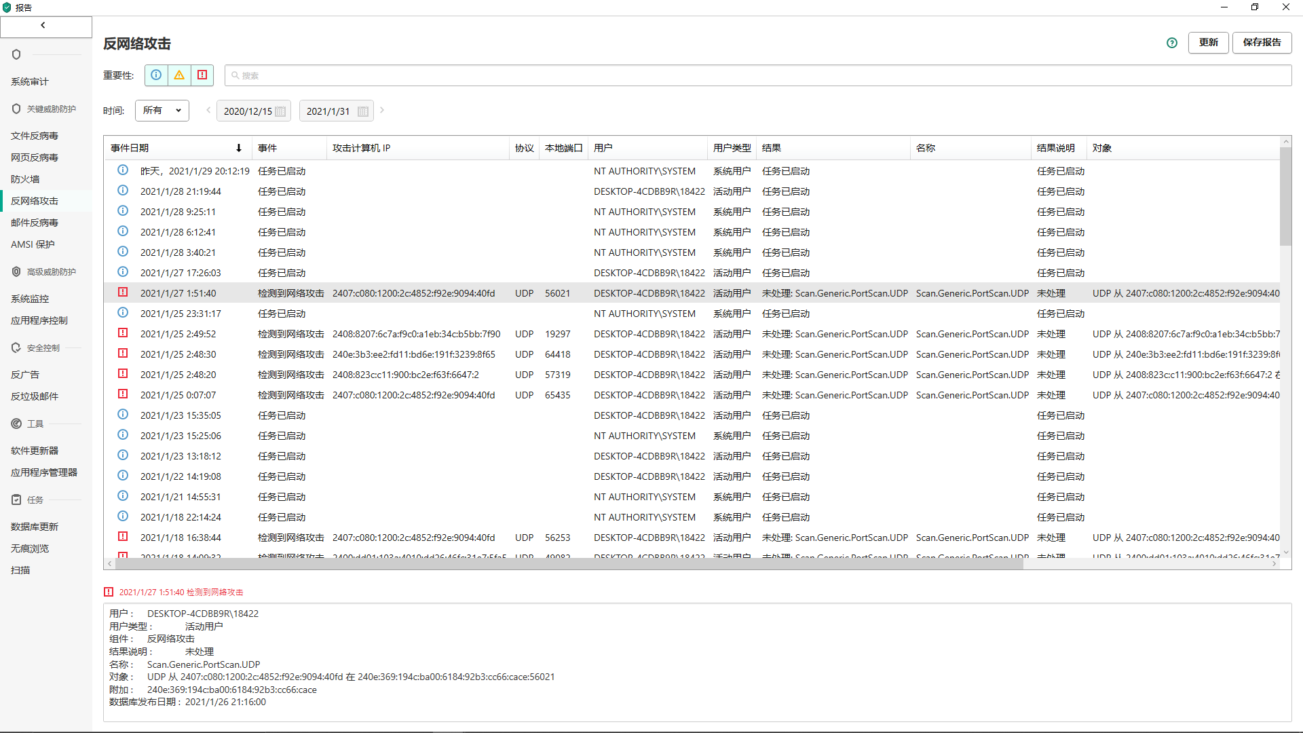This screenshot has height=733, width=1303.
Task: Click the 任务 clipboard icon in sidebar
Action: coord(16,500)
